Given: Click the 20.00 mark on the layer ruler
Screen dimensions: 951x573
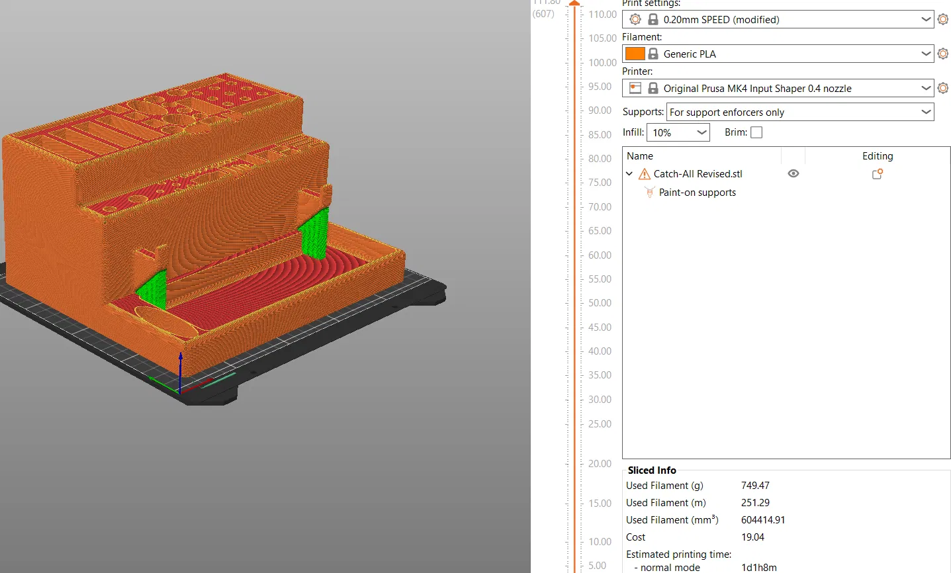Looking at the screenshot, I should click(x=600, y=464).
